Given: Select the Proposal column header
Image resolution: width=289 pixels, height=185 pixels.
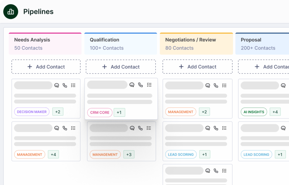Looking at the screenshot, I should [x=262, y=44].
